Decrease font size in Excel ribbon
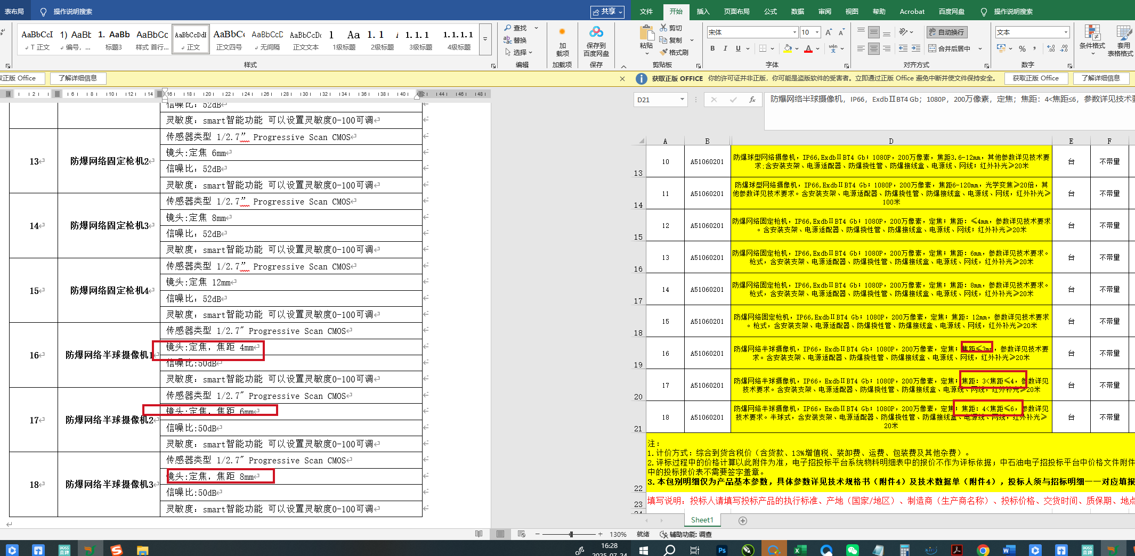 pos(841,32)
